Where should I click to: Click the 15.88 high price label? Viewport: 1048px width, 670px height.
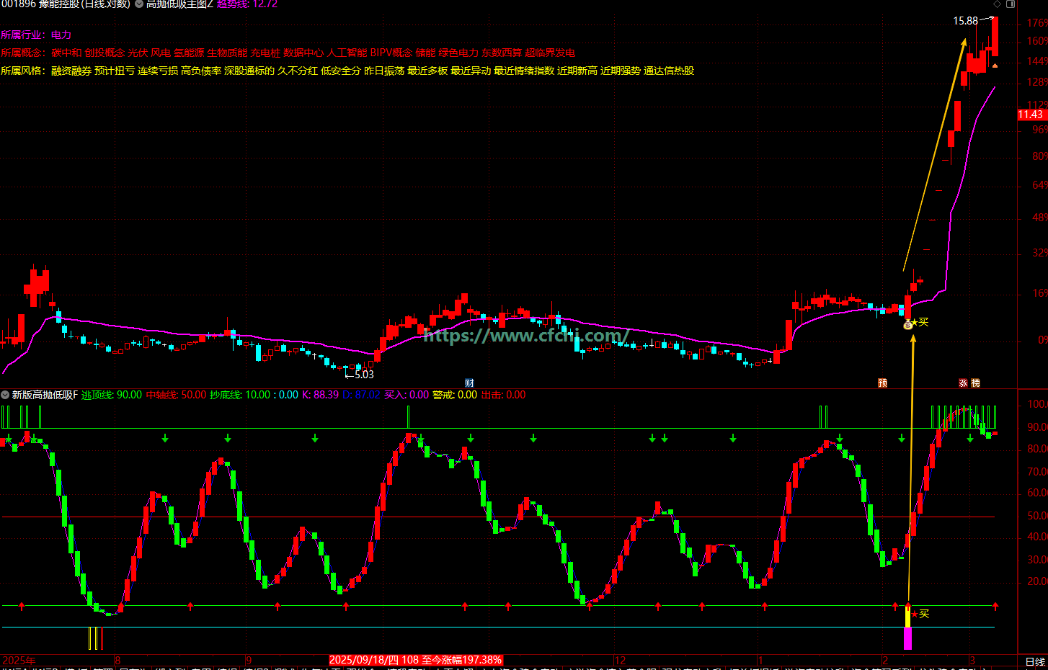click(x=965, y=21)
